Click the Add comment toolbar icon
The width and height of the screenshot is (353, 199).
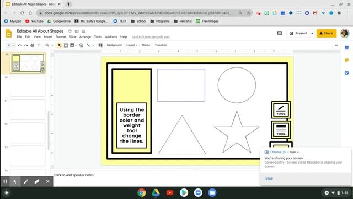click(x=100, y=45)
